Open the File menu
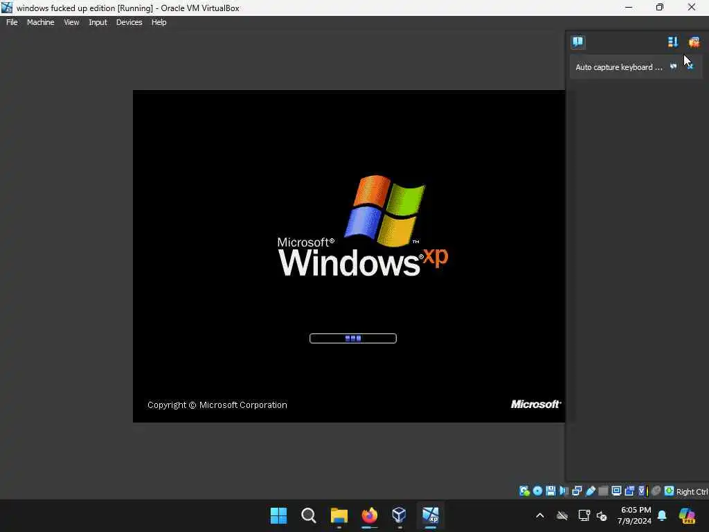709x532 pixels. 12,22
